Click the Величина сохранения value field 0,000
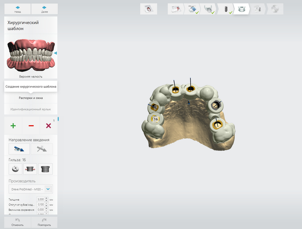This screenshot has width=302, height=229. click(41, 210)
